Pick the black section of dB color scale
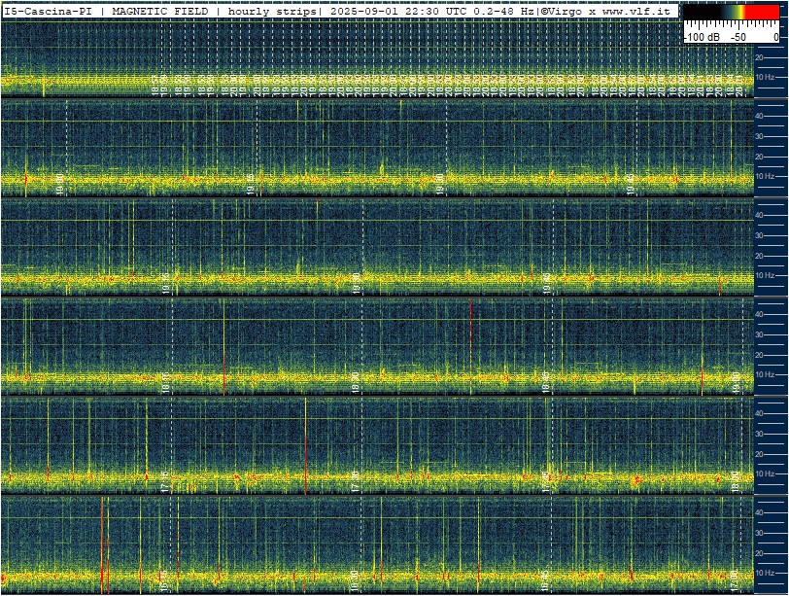Viewport: 789px width, 596px height. [x=702, y=12]
